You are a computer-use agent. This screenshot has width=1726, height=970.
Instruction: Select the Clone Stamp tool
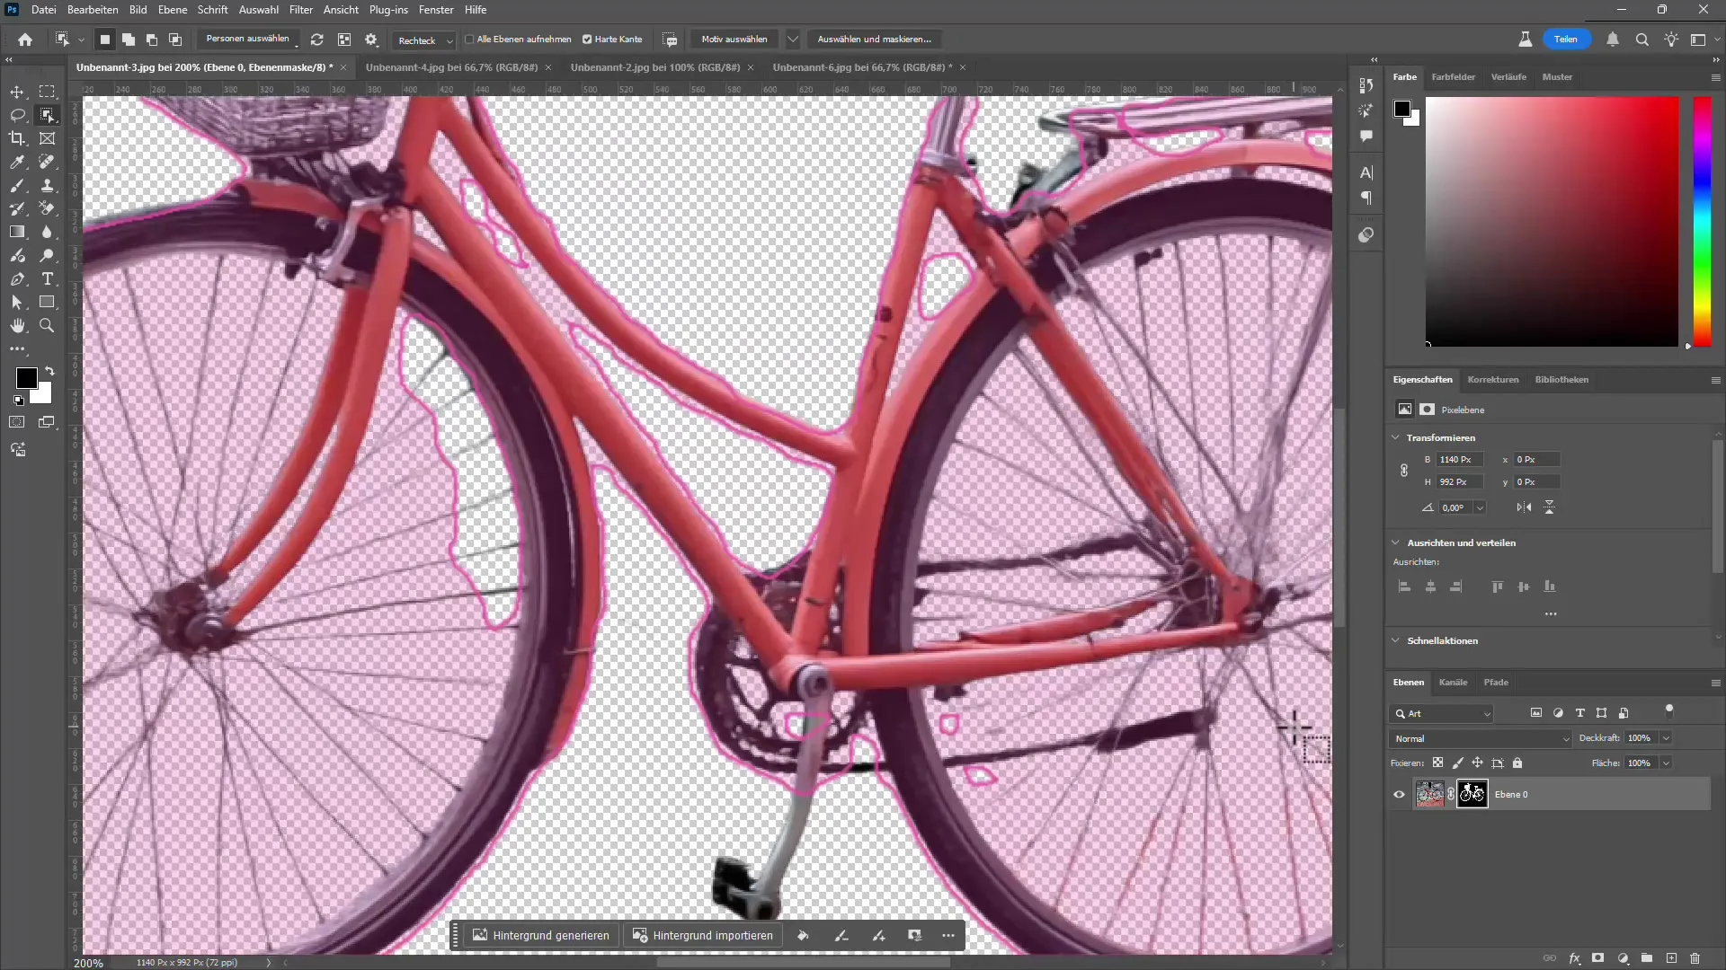[x=47, y=185]
